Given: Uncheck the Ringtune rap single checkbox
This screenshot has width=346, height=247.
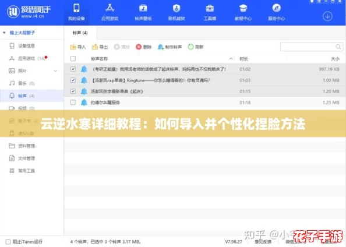Looking at the screenshot, I should [x=73, y=80].
